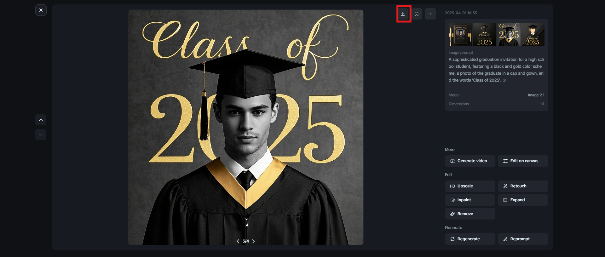This screenshot has height=257, width=605.
Task: Open the three-dot more options menu
Action: (430, 14)
